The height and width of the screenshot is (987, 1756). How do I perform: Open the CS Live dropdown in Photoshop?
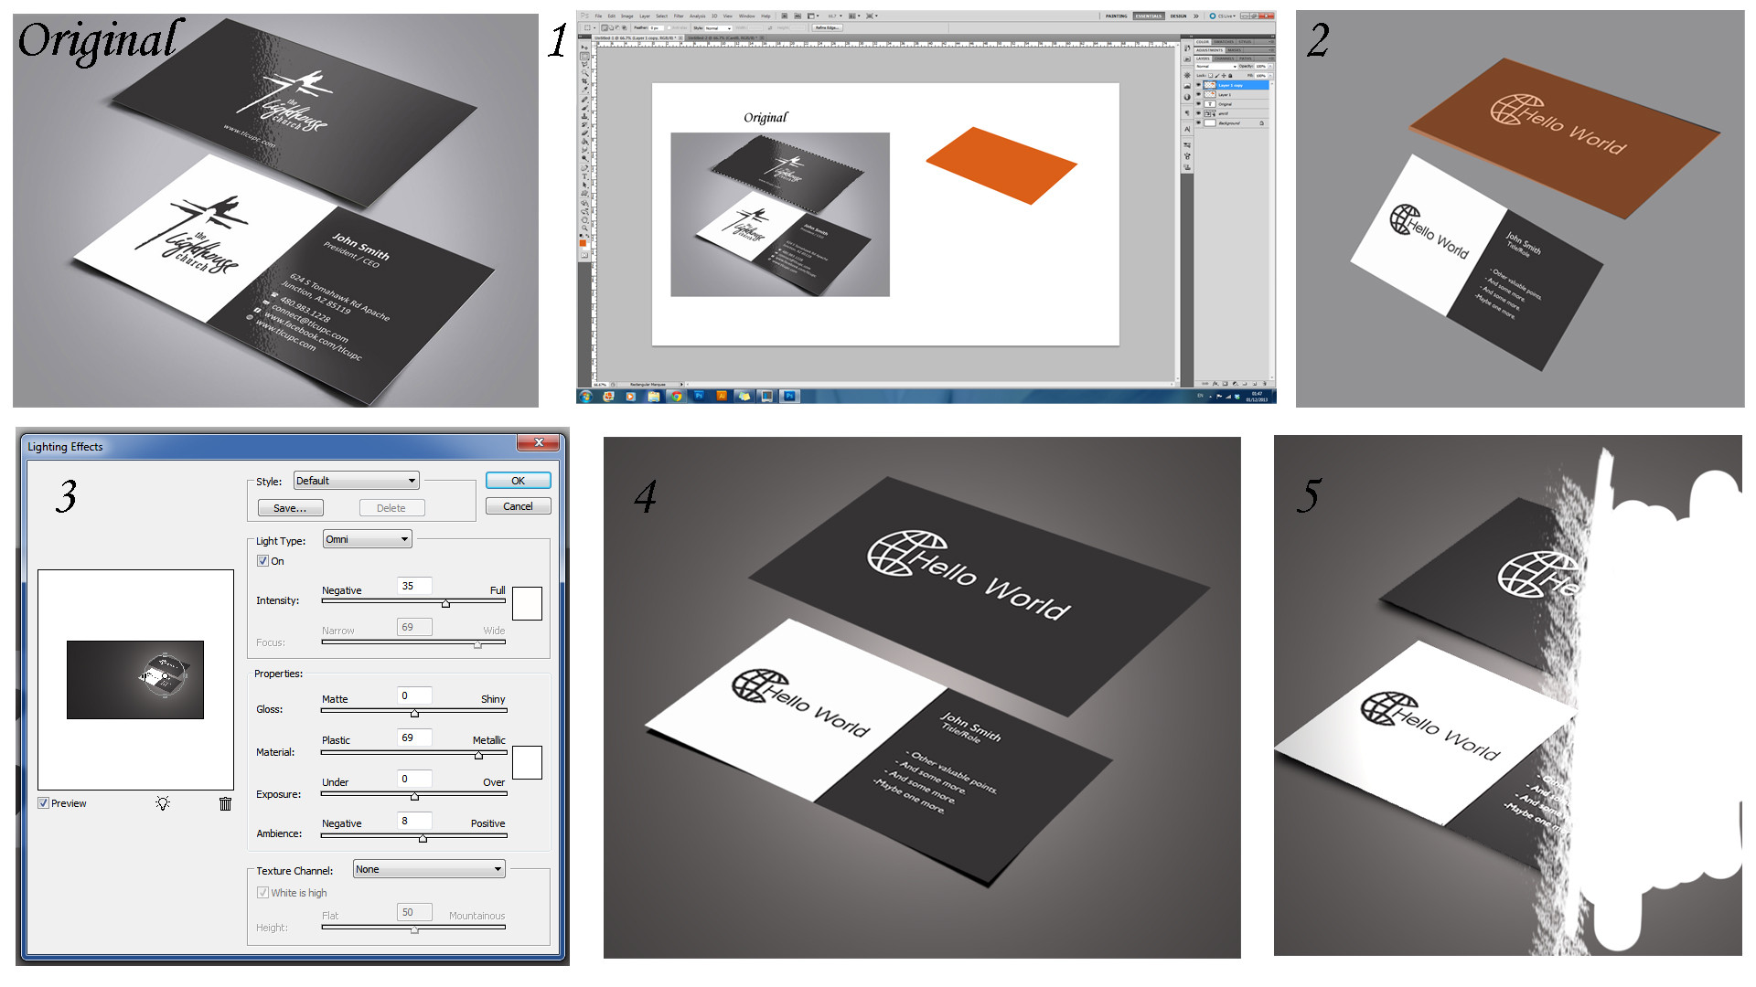pyautogui.click(x=1223, y=16)
